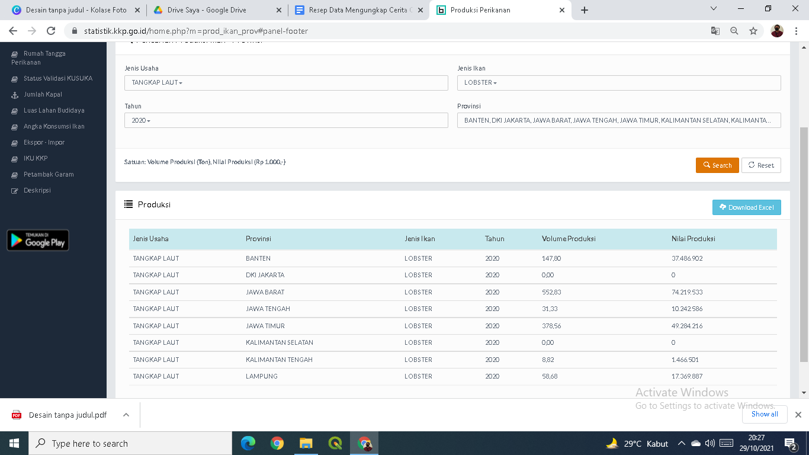Click the Reset button
This screenshot has height=455, width=809.
point(761,165)
